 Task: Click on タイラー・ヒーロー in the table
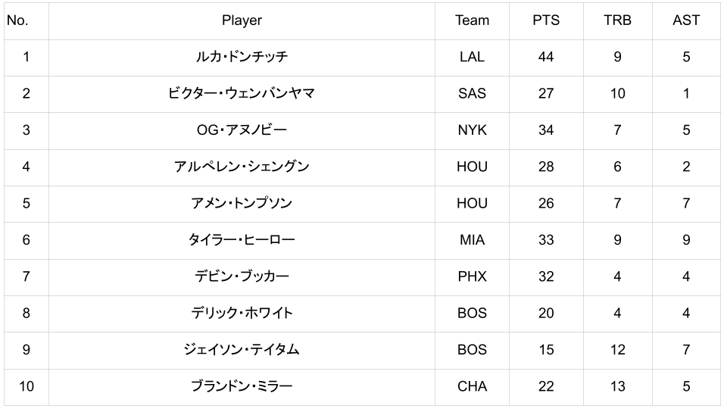click(x=242, y=240)
